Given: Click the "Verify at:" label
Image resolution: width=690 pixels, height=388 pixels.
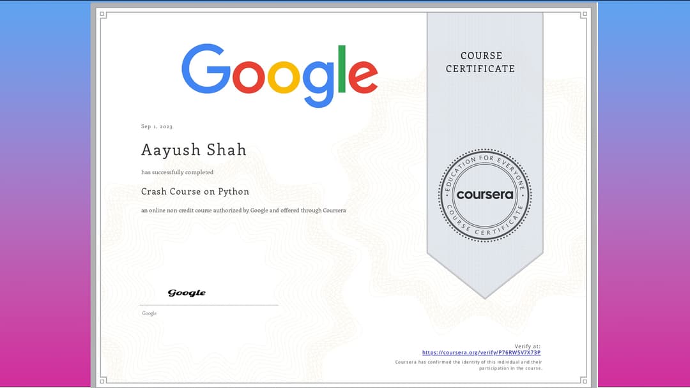Looking at the screenshot, I should (528, 347).
